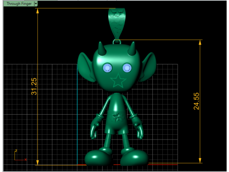Select the 31.25 dimension text

[34, 86]
